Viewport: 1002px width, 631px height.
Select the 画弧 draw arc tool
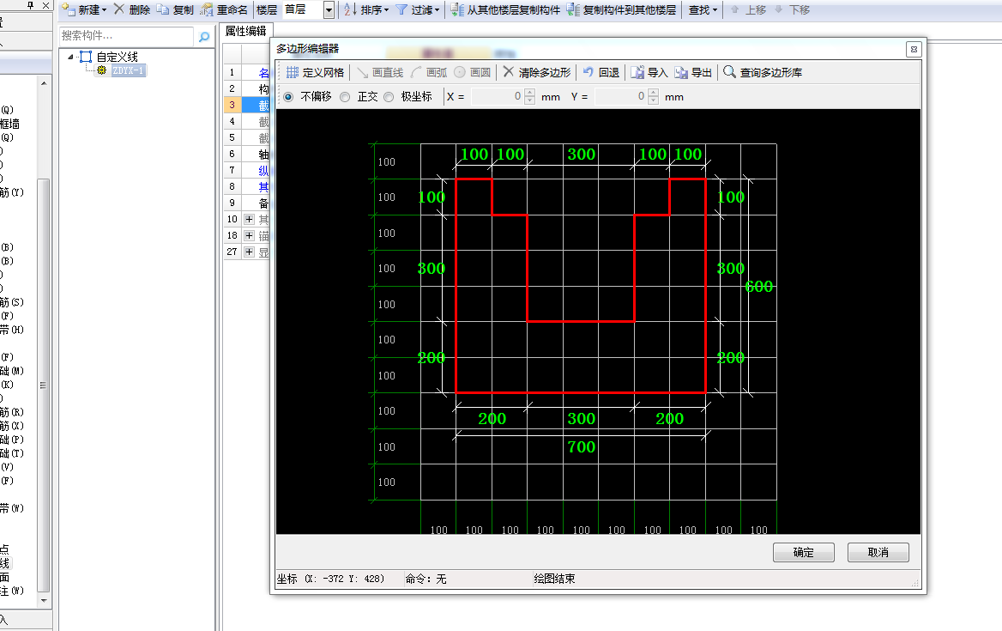coord(429,72)
